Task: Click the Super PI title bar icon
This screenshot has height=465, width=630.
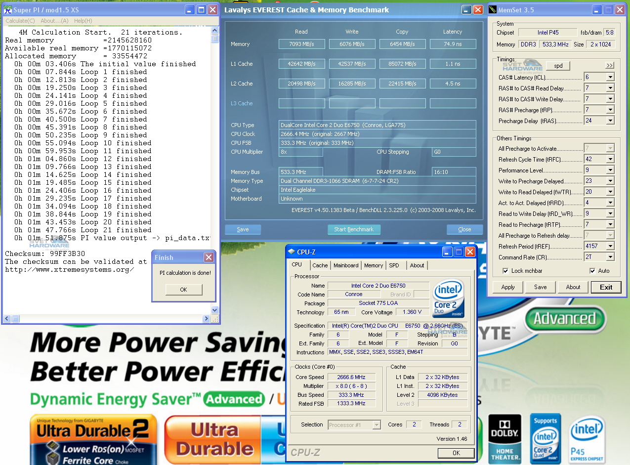Action: point(7,9)
